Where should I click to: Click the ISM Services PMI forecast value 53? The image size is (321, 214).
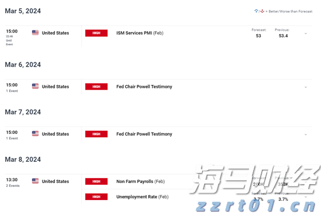tap(258, 36)
